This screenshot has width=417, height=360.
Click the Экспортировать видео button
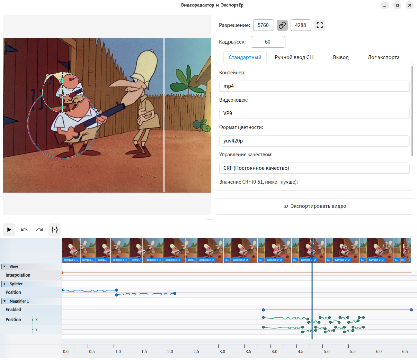coord(314,206)
